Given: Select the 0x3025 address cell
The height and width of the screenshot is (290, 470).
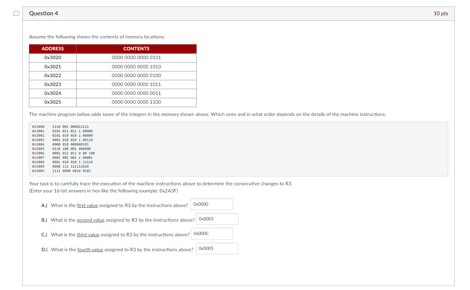Looking at the screenshot, I should pos(53,102).
